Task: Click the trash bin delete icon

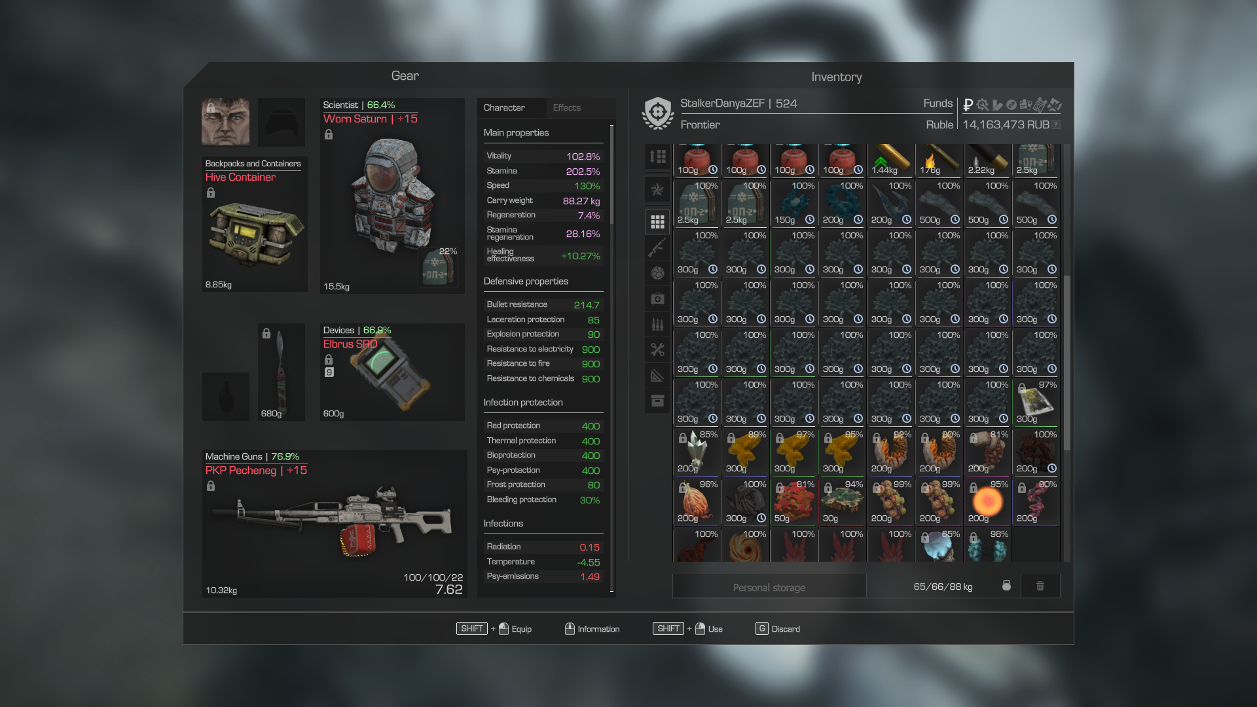Action: 1040,586
